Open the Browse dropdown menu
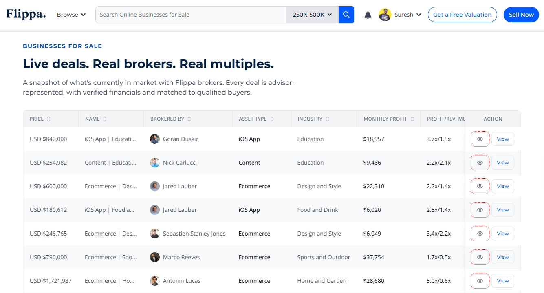 pos(71,15)
